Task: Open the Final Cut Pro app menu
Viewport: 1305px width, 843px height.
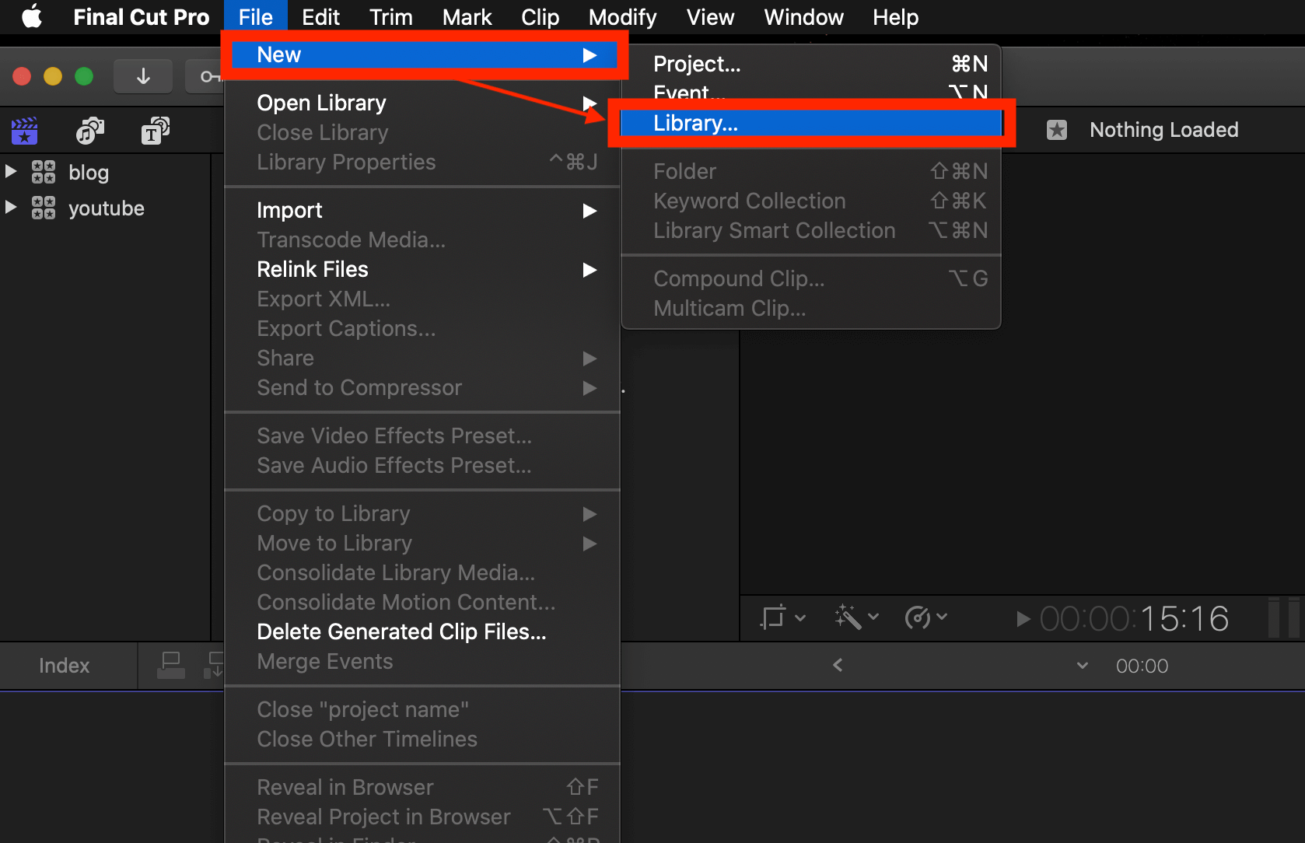Action: coord(141,16)
